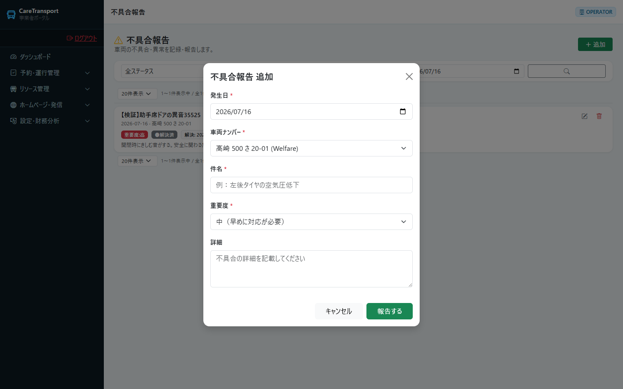Close the 不具合報告 追加 dialog with X
The width and height of the screenshot is (623, 389).
(x=409, y=77)
